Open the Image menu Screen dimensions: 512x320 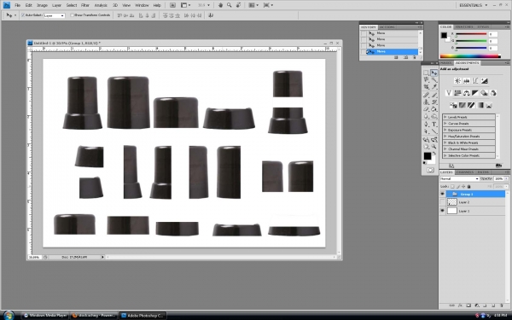42,5
